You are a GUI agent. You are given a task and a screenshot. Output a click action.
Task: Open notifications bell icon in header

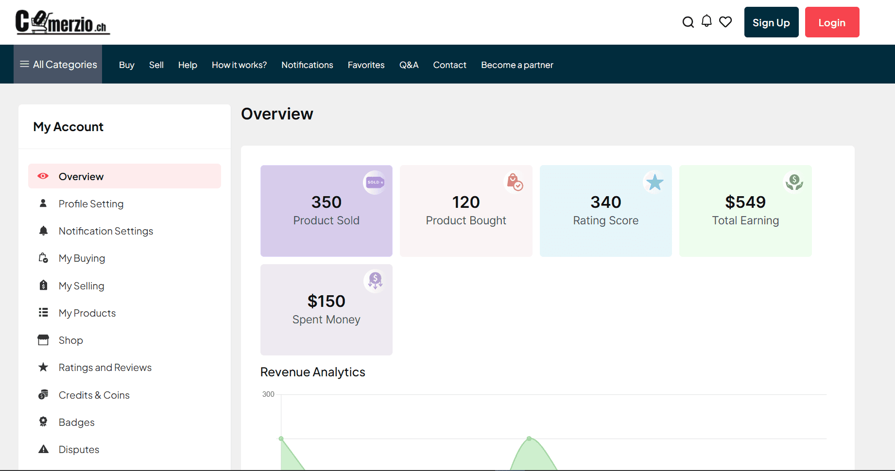point(706,21)
